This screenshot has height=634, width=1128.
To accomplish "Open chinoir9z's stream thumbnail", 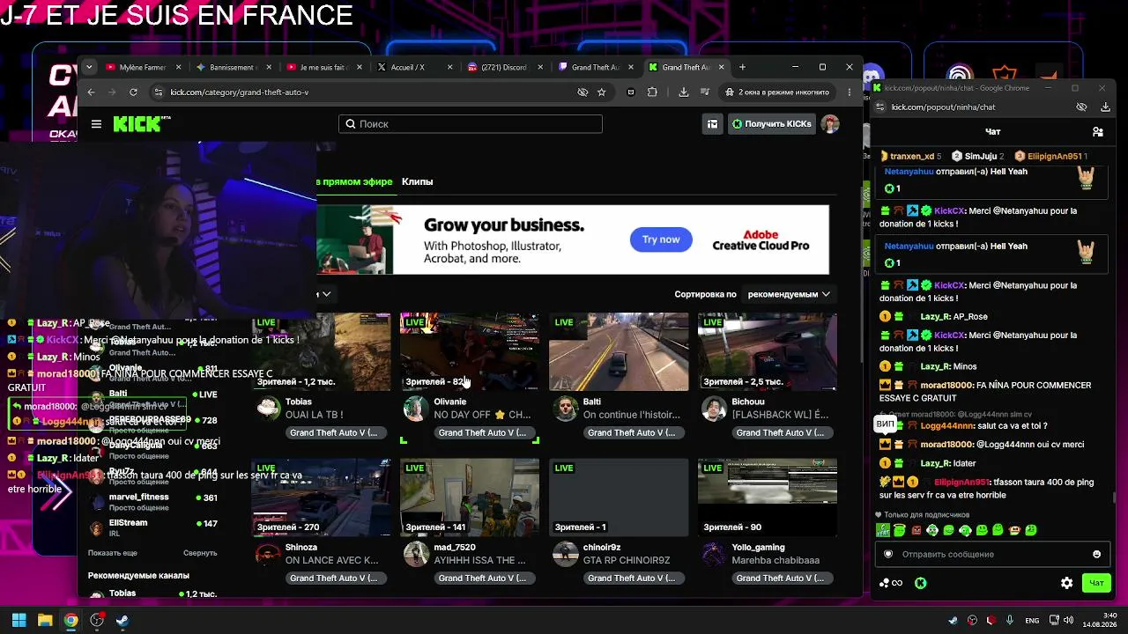I will point(619,498).
